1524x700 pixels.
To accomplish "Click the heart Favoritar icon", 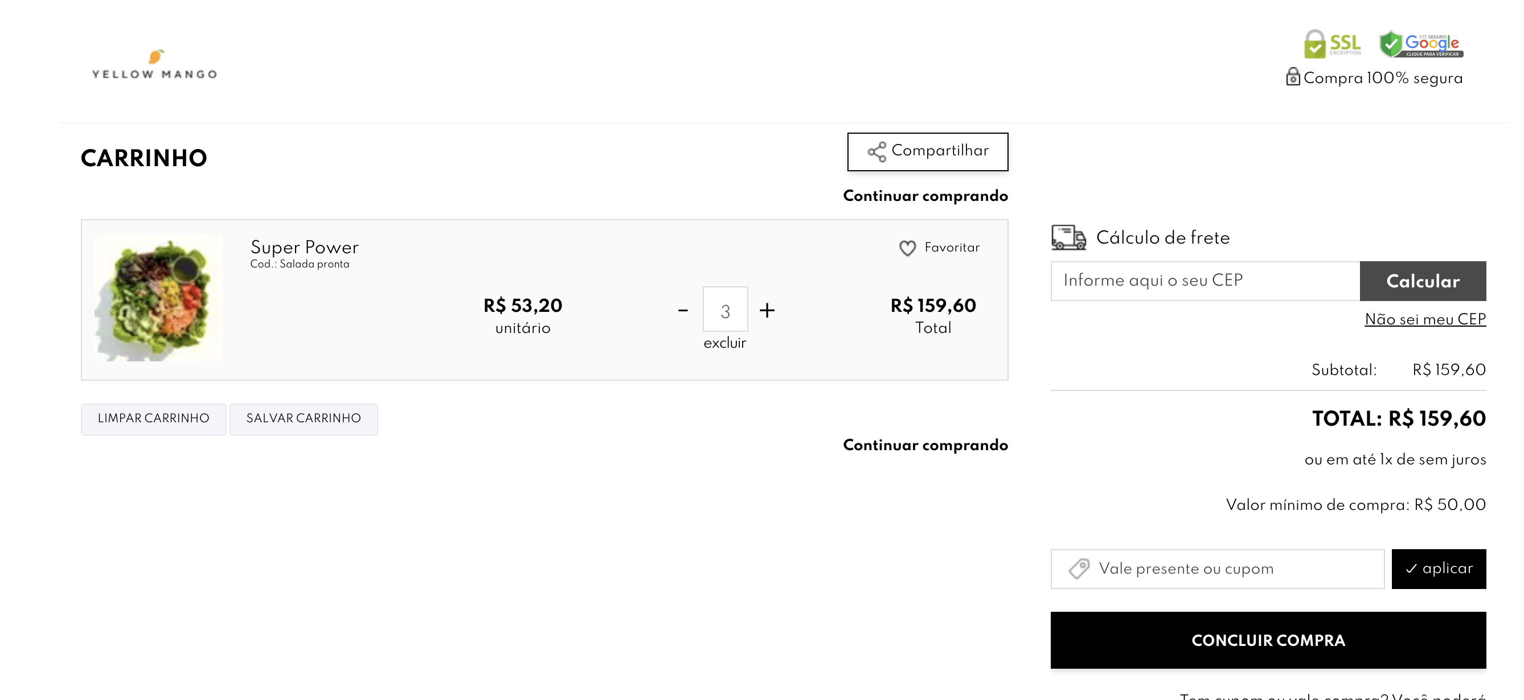I will pyautogui.click(x=907, y=248).
